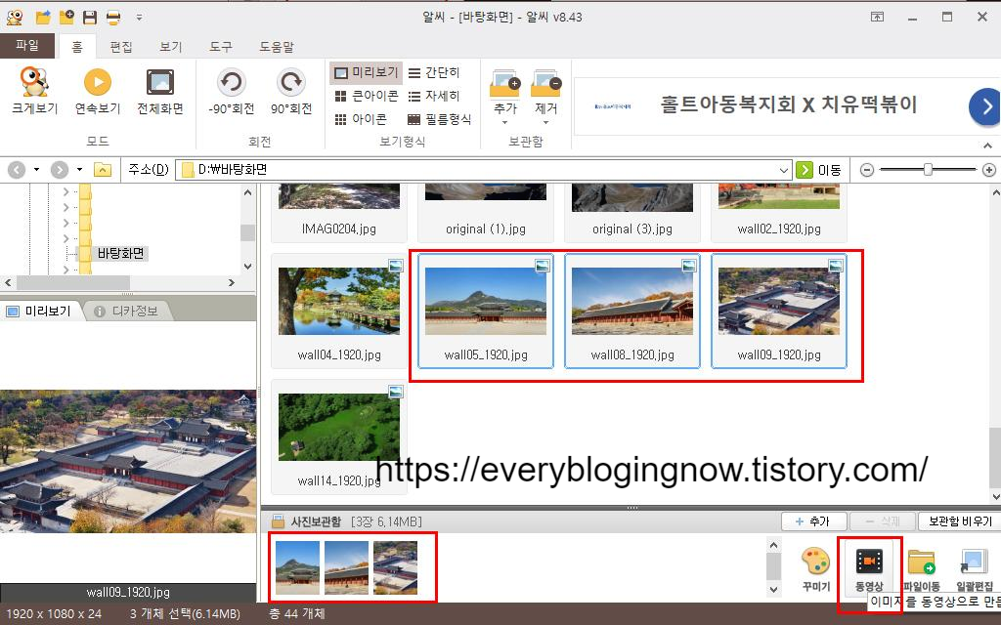1001x625 pixels.
Task: Click the 추가 button in 사진보관함 bar
Action: tap(814, 521)
